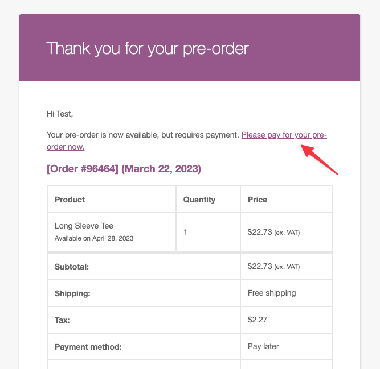
Task: Click the "Please pay for your pre-order now" link
Action: [x=284, y=135]
